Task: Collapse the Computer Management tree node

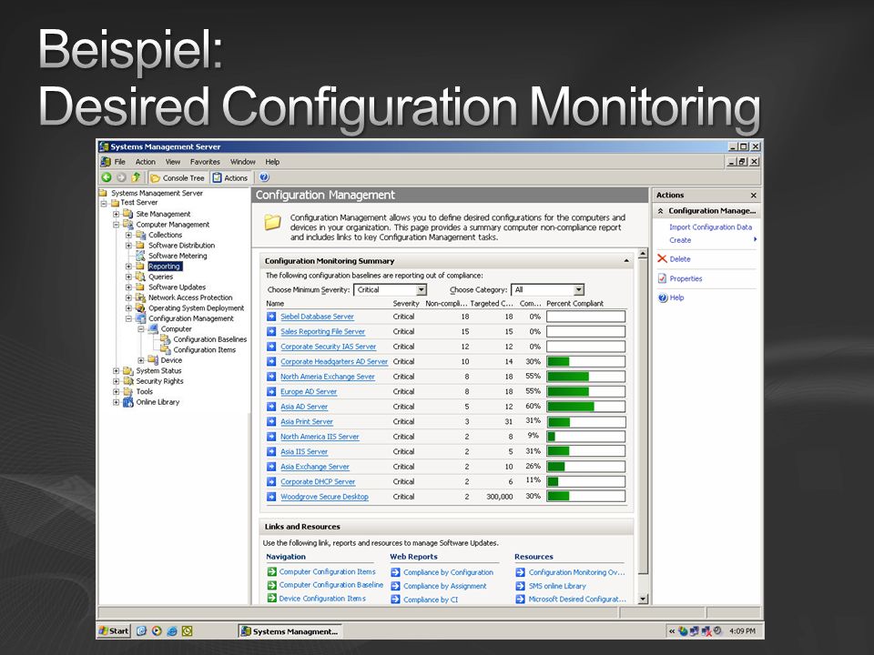Action: point(116,225)
